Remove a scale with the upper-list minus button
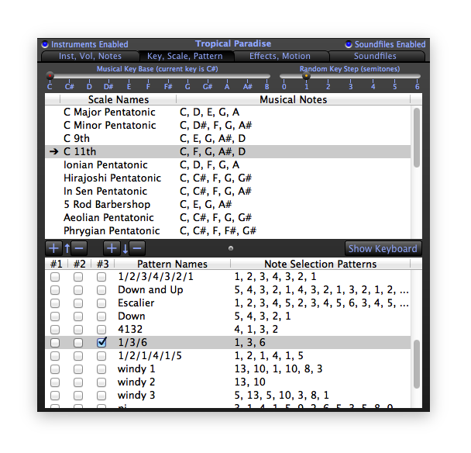The height and width of the screenshot is (453, 471). click(79, 248)
